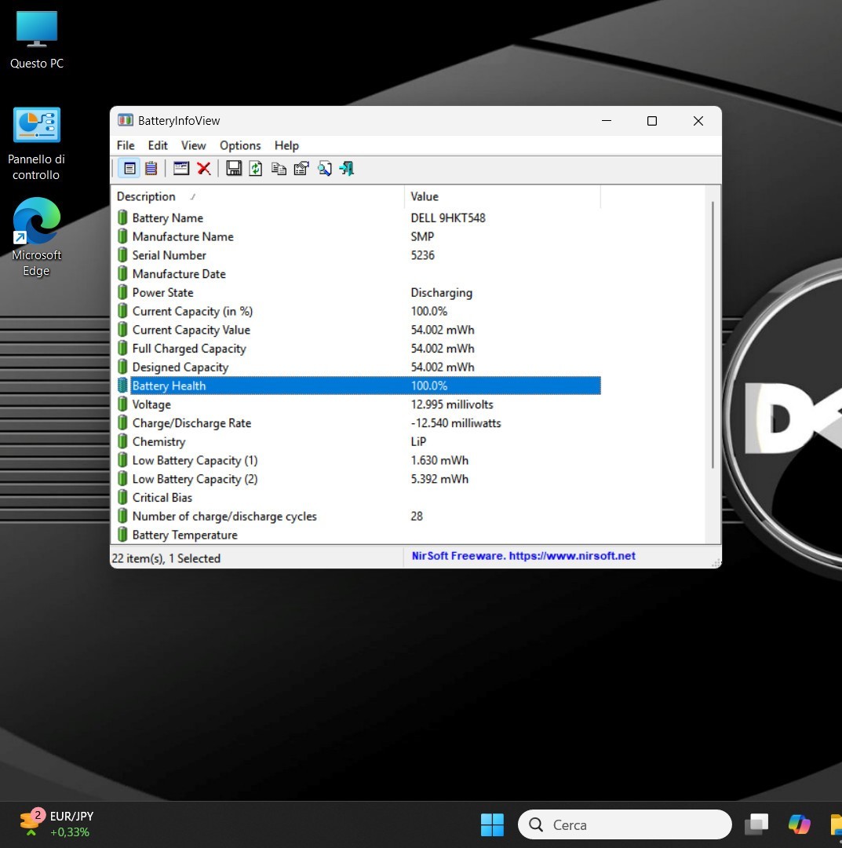Switch to the Battery Log view icon

pyautogui.click(x=151, y=169)
